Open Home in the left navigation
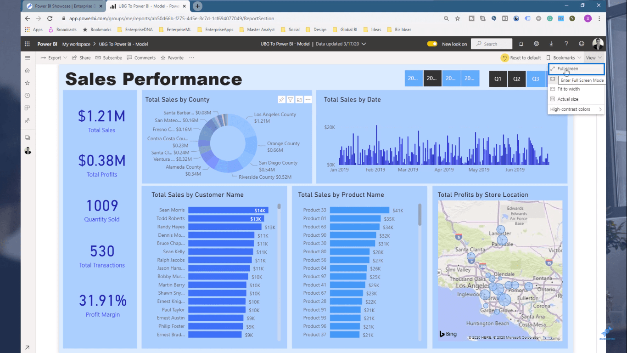Screen dimensions: 627x353 [28, 70]
